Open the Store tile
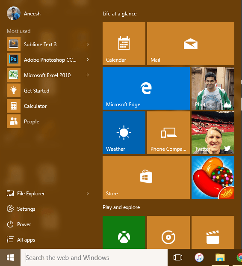The image size is (242, 266). point(146,177)
